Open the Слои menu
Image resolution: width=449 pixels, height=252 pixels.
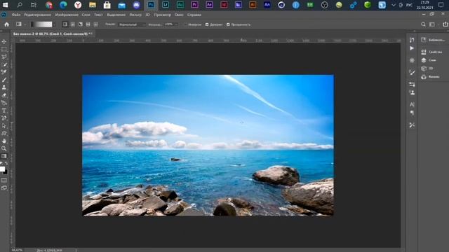86,15
